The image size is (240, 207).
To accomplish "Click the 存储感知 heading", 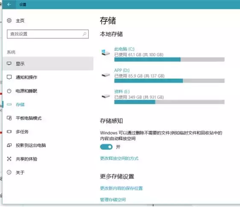I will tap(111, 121).
